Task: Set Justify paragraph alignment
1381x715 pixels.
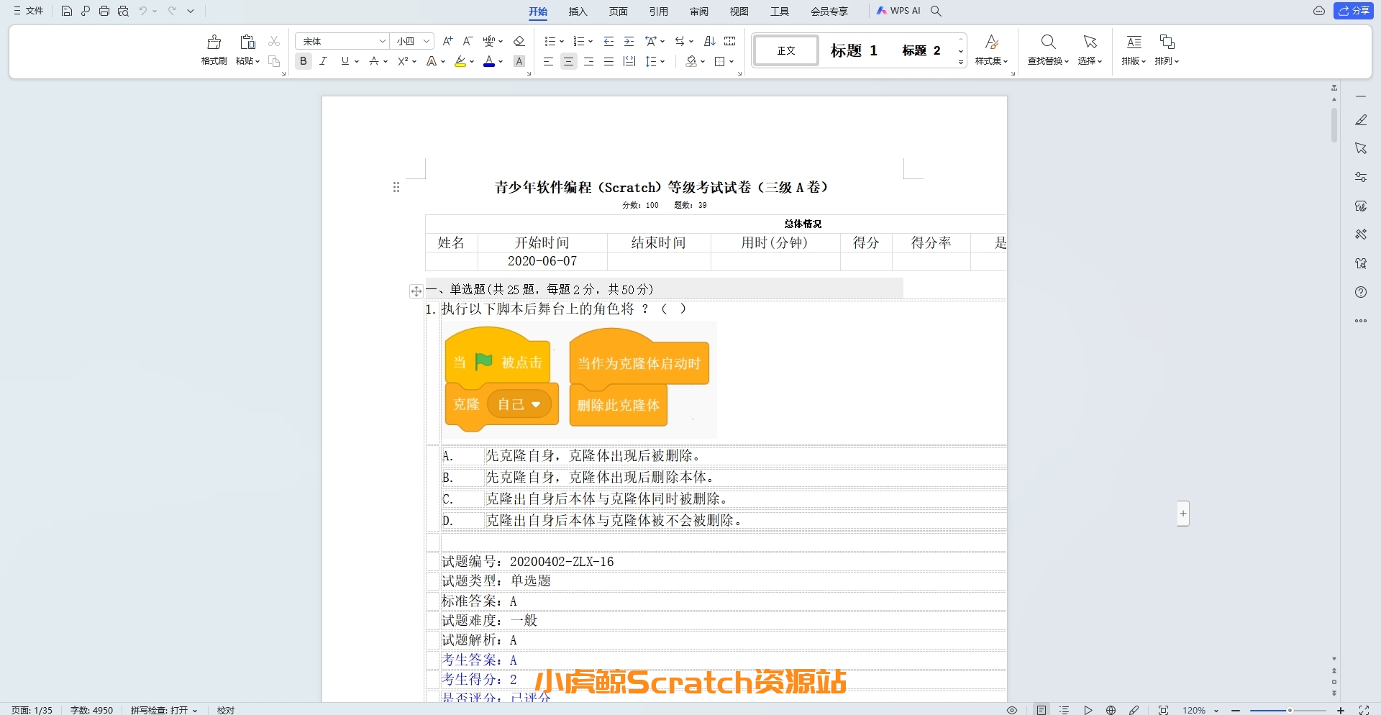Action: (x=609, y=62)
